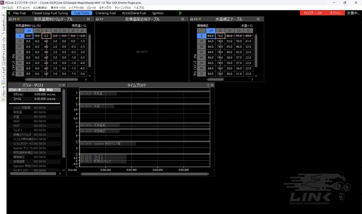Screen dimensions: 362x214
Task: Click move icon on パラメータリスト panel header
Action: tap(60, 85)
